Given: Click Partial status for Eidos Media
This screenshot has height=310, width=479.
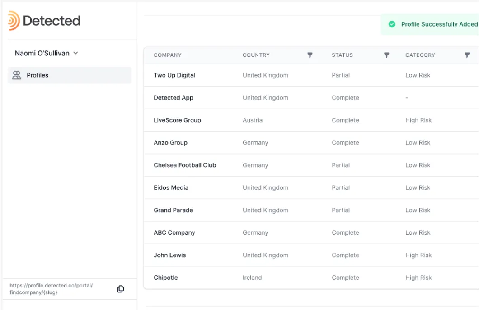Looking at the screenshot, I should pyautogui.click(x=341, y=188).
